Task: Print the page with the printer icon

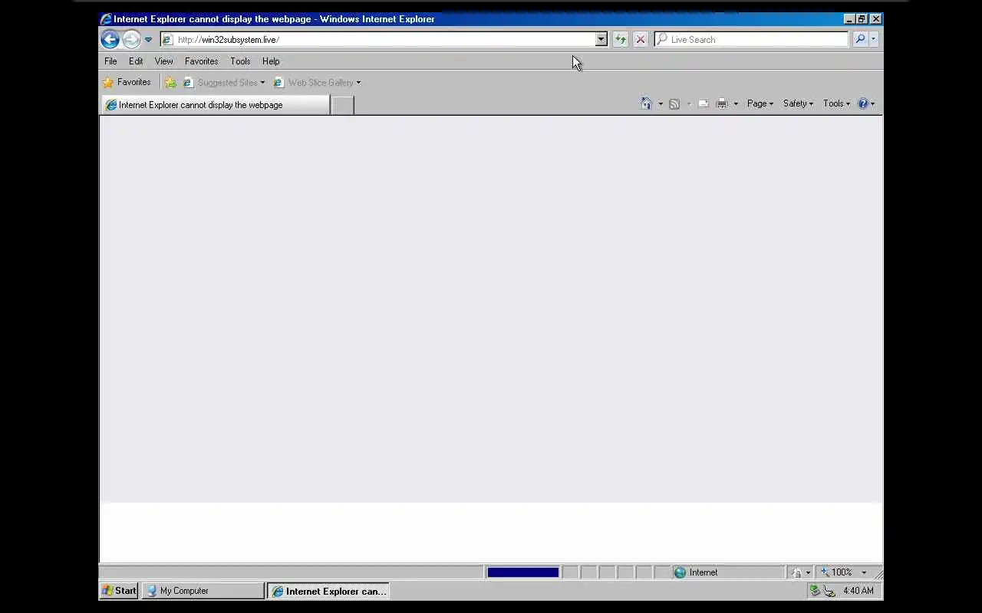Action: coord(721,103)
